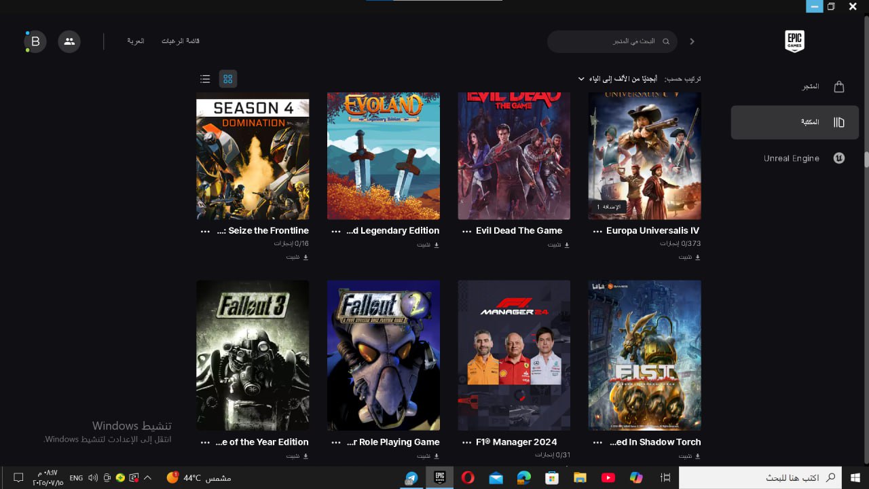
Task: Open the Windows Start button
Action: 855,477
